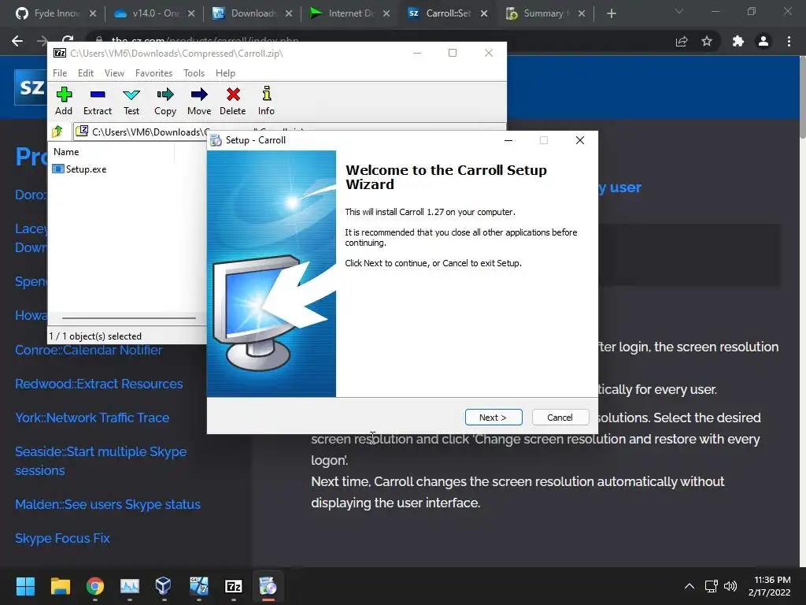Open the volume control in system tray
The width and height of the screenshot is (806, 605).
click(730, 586)
